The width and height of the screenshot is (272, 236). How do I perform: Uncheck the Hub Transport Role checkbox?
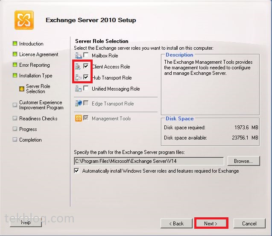click(x=86, y=77)
